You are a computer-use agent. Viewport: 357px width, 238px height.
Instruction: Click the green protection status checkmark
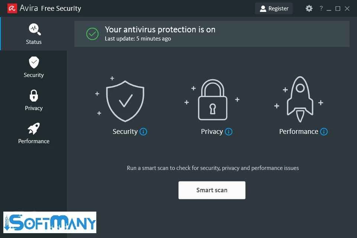pos(92,34)
